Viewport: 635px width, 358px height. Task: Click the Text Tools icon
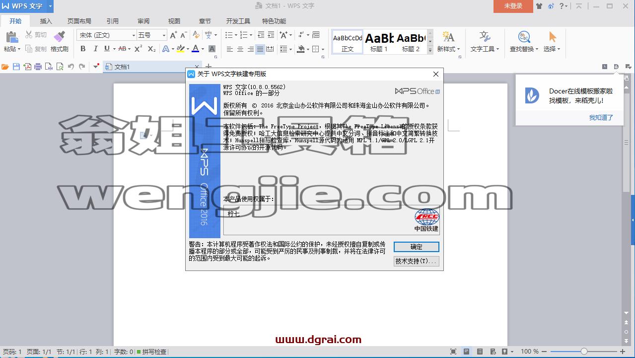pos(485,37)
